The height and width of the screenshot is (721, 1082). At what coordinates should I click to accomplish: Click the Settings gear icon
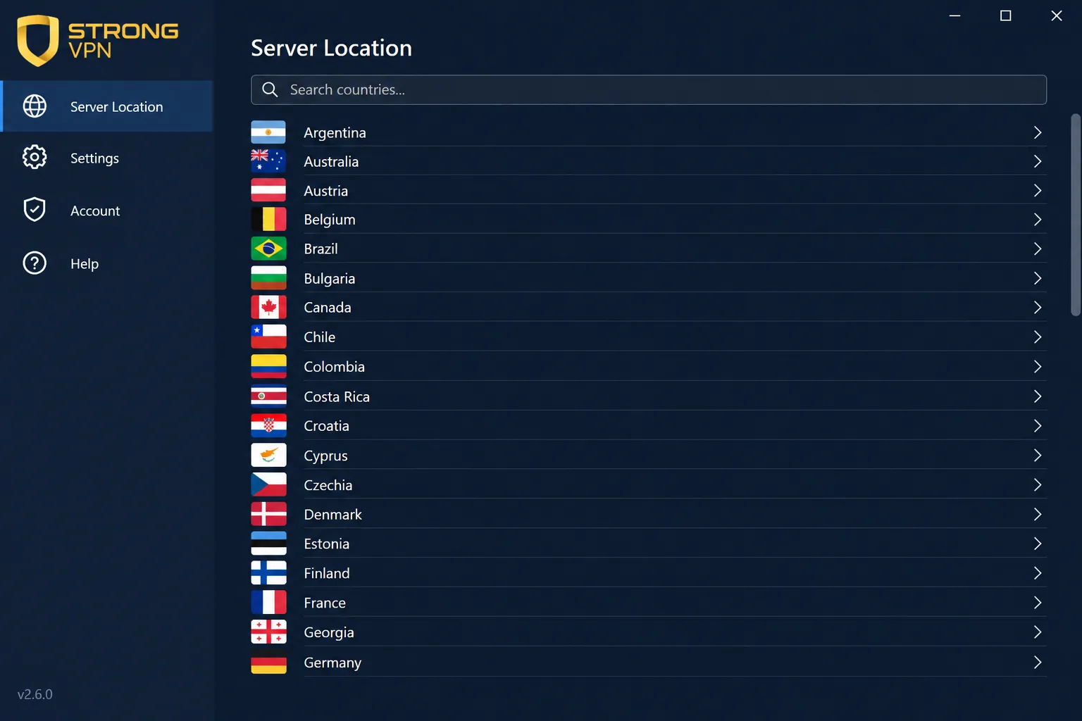pos(35,158)
